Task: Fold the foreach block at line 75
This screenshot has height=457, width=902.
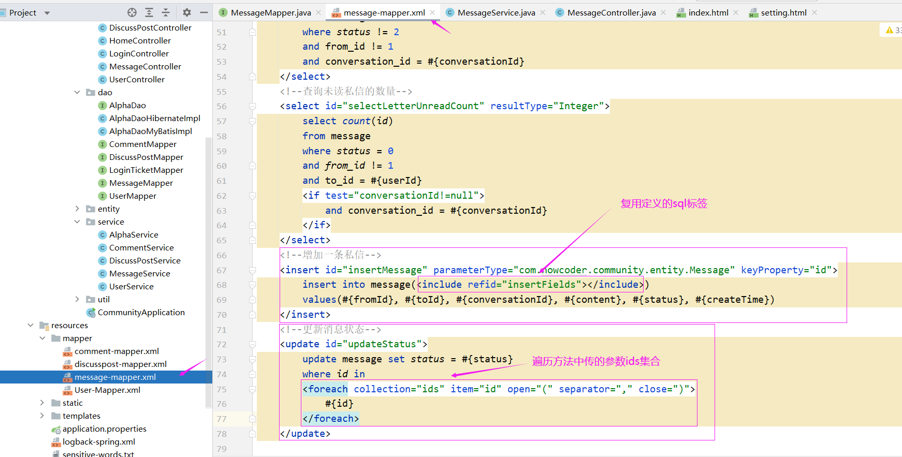Action: click(x=252, y=389)
